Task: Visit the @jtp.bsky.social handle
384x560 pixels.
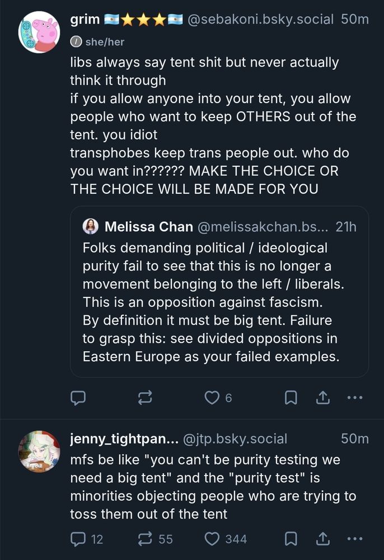Action: pos(235,438)
